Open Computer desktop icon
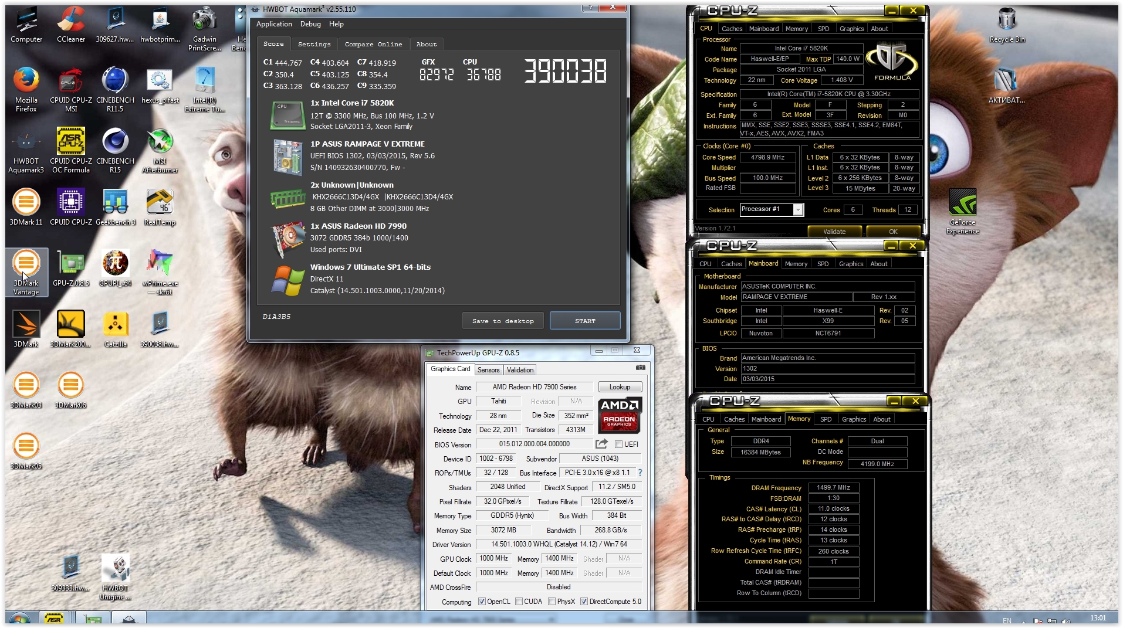 pos(26,25)
